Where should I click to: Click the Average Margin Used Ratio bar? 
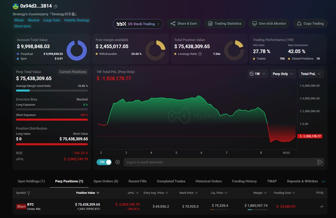tap(52, 90)
